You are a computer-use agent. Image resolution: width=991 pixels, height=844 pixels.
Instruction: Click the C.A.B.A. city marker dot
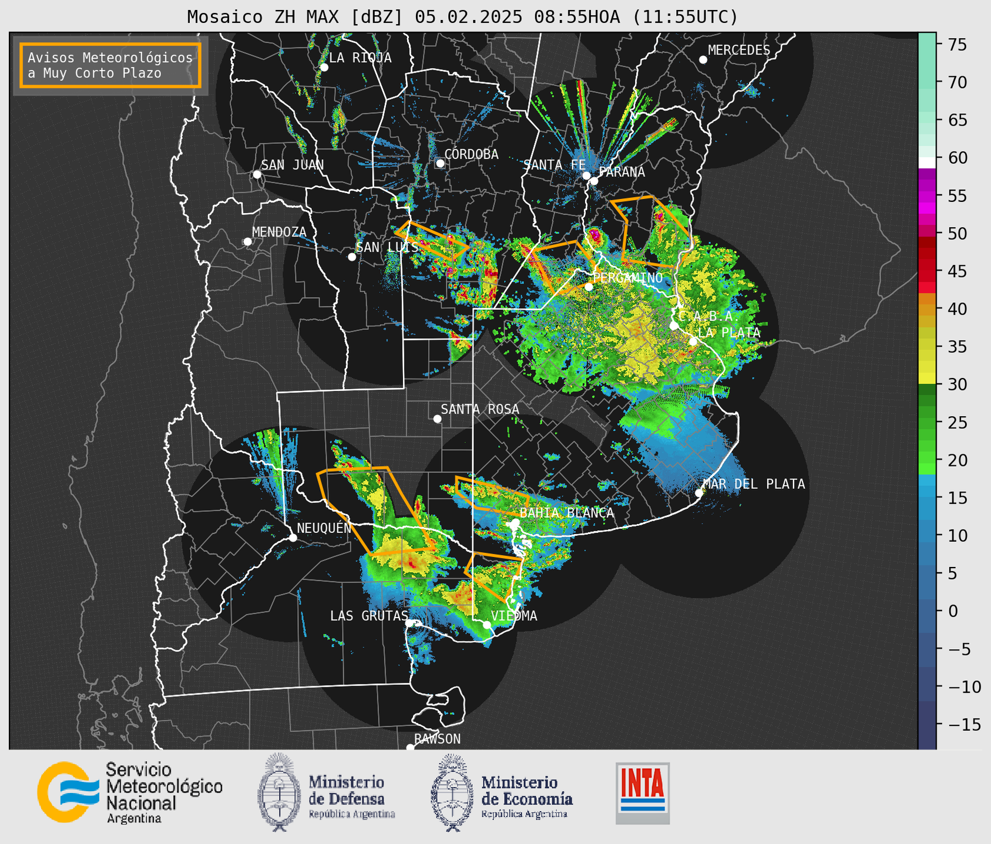tap(674, 326)
